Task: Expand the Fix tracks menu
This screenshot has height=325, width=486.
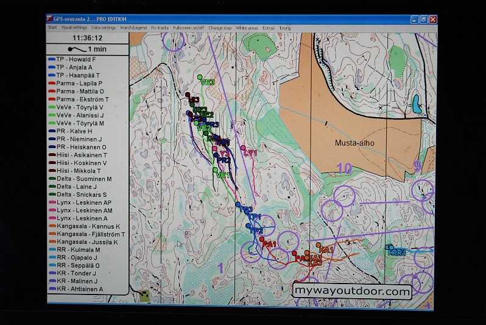Action: tap(160, 28)
